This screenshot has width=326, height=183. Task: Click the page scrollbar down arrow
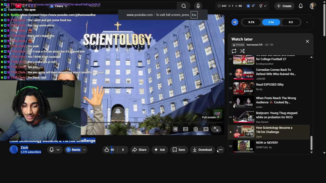pyautogui.click(x=324, y=153)
